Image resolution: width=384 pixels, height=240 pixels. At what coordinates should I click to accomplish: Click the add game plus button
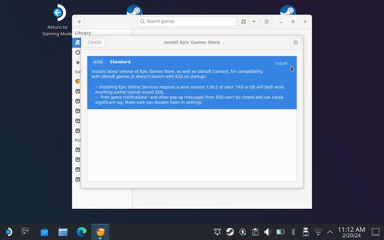coord(79,22)
